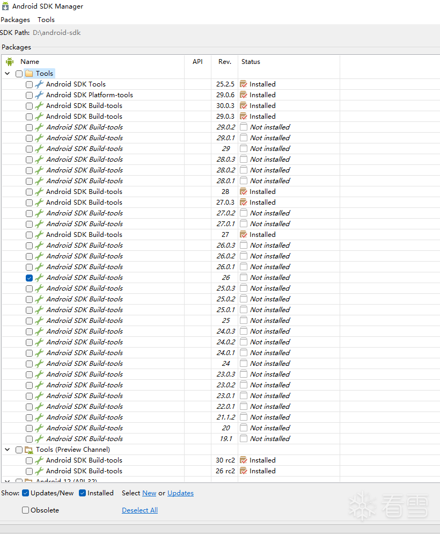The height and width of the screenshot is (534, 440).
Task: Click the Updates selection link
Action: pyautogui.click(x=180, y=493)
